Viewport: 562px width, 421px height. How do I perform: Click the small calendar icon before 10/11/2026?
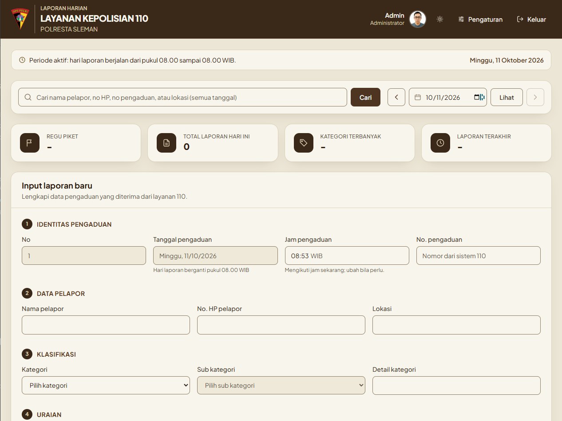coord(418,97)
